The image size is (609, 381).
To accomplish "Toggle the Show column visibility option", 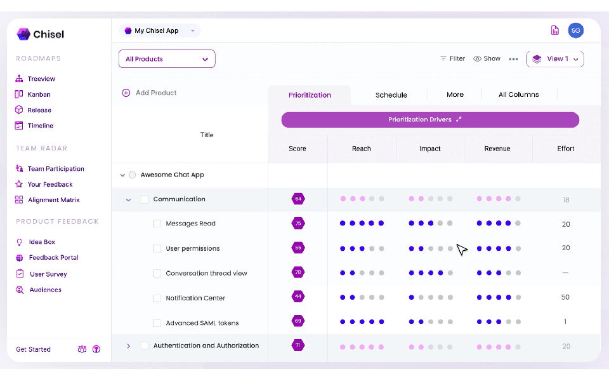I will point(487,58).
